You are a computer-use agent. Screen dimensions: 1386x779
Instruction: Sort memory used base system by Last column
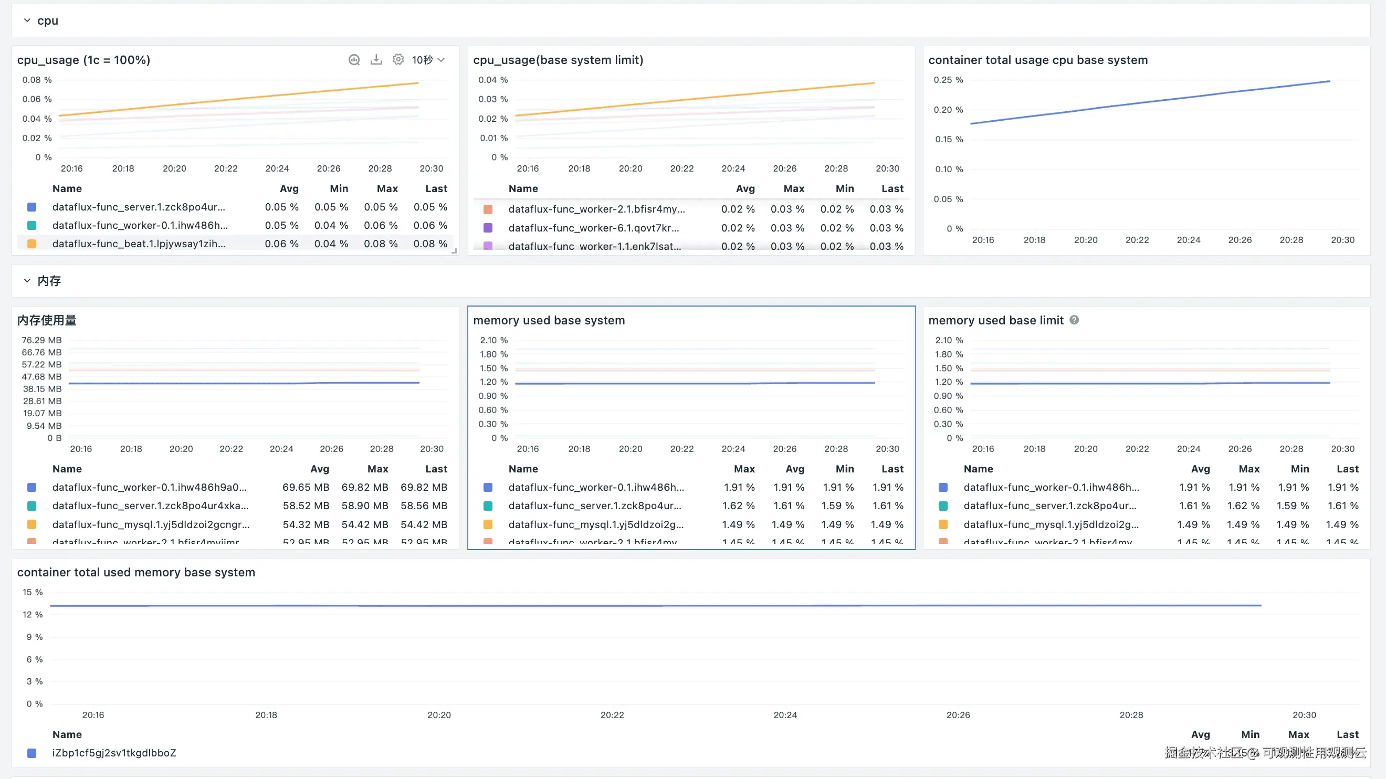(892, 469)
